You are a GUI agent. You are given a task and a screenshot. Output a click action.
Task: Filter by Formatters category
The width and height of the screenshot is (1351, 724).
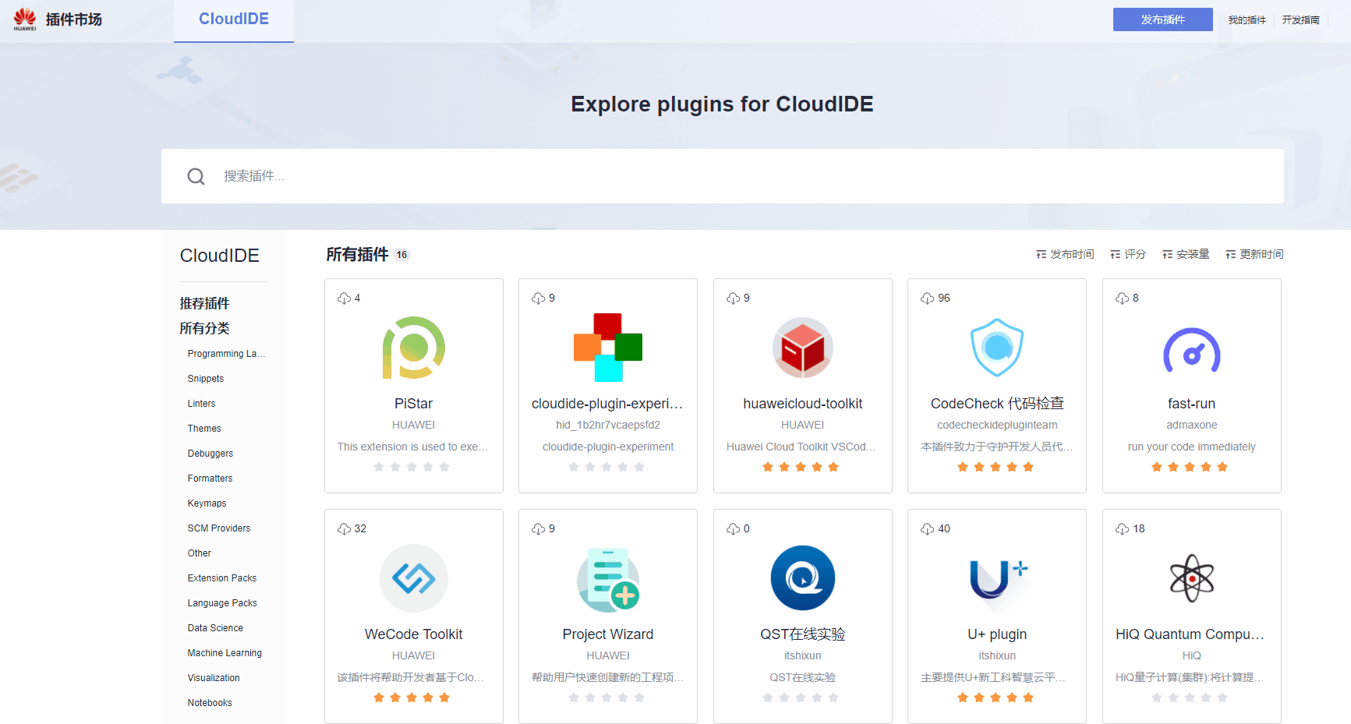pyautogui.click(x=210, y=479)
